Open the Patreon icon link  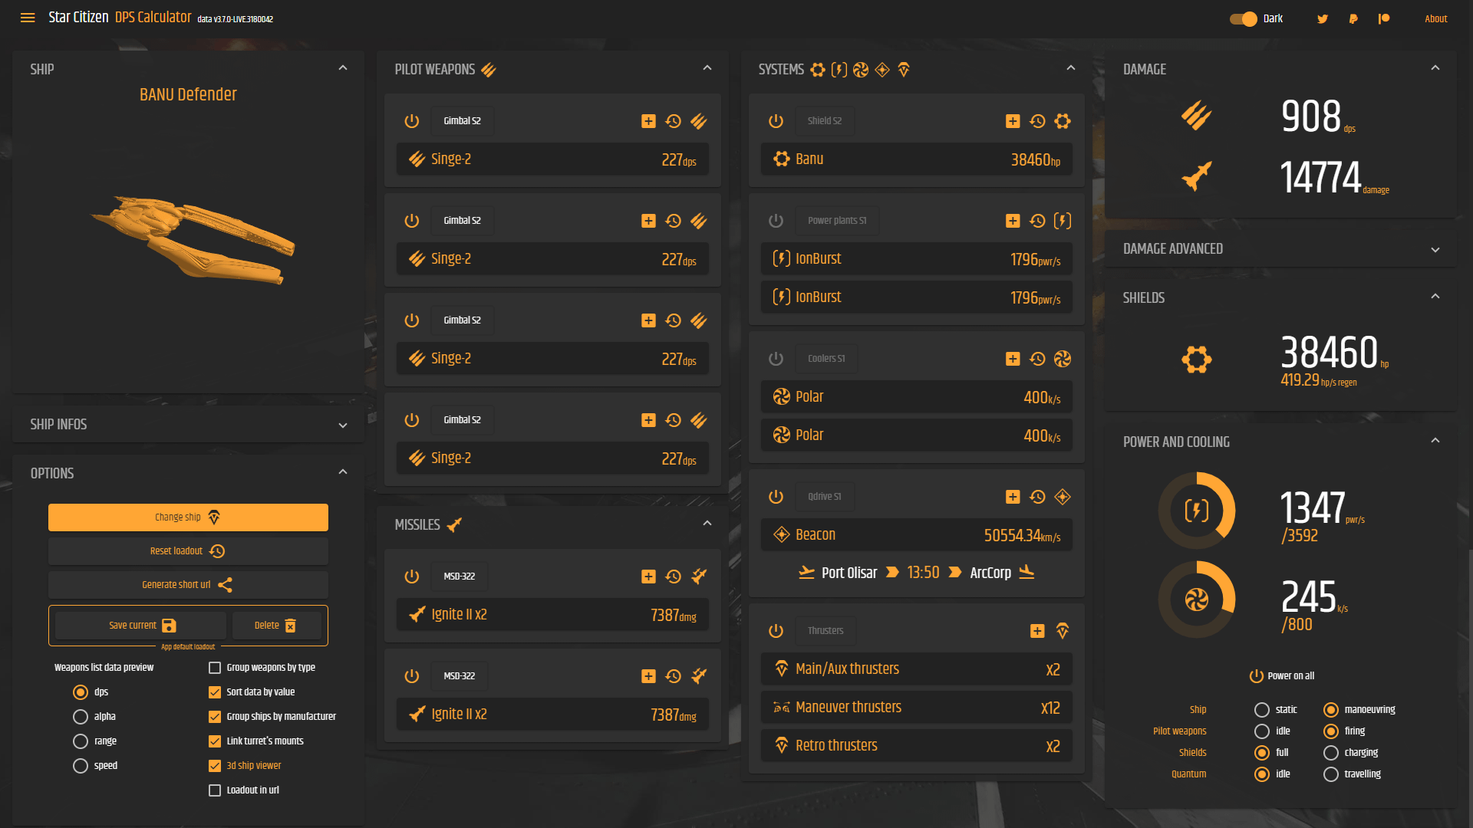[x=1384, y=19]
